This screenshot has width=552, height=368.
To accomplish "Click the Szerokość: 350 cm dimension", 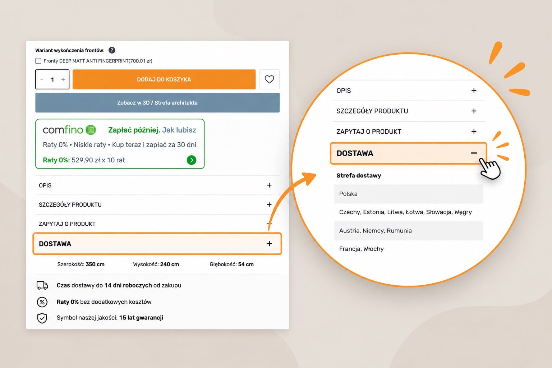I will [x=81, y=264].
